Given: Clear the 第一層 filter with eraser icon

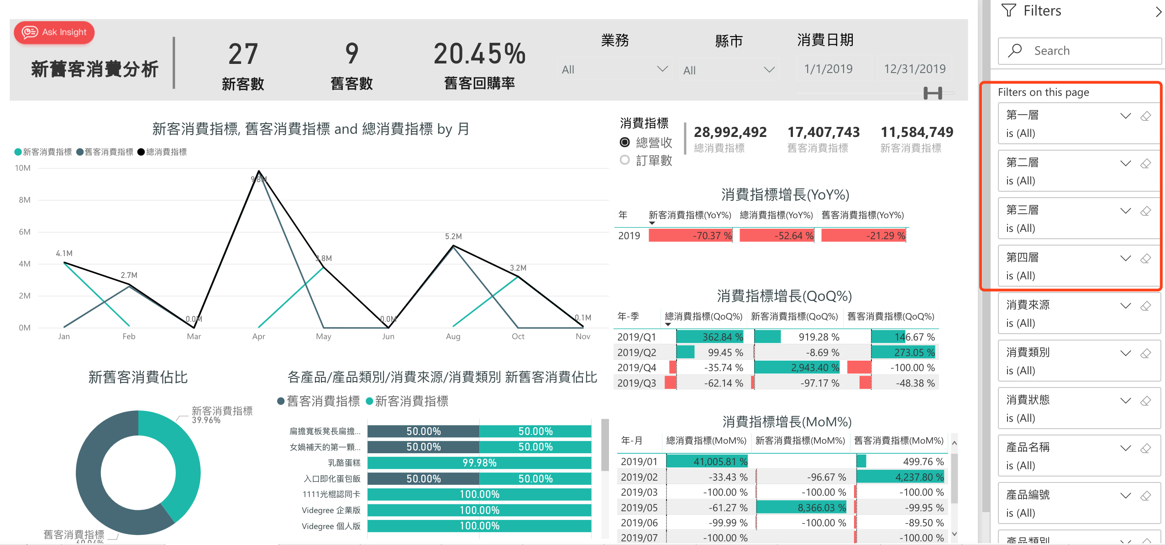Looking at the screenshot, I should coord(1145,116).
